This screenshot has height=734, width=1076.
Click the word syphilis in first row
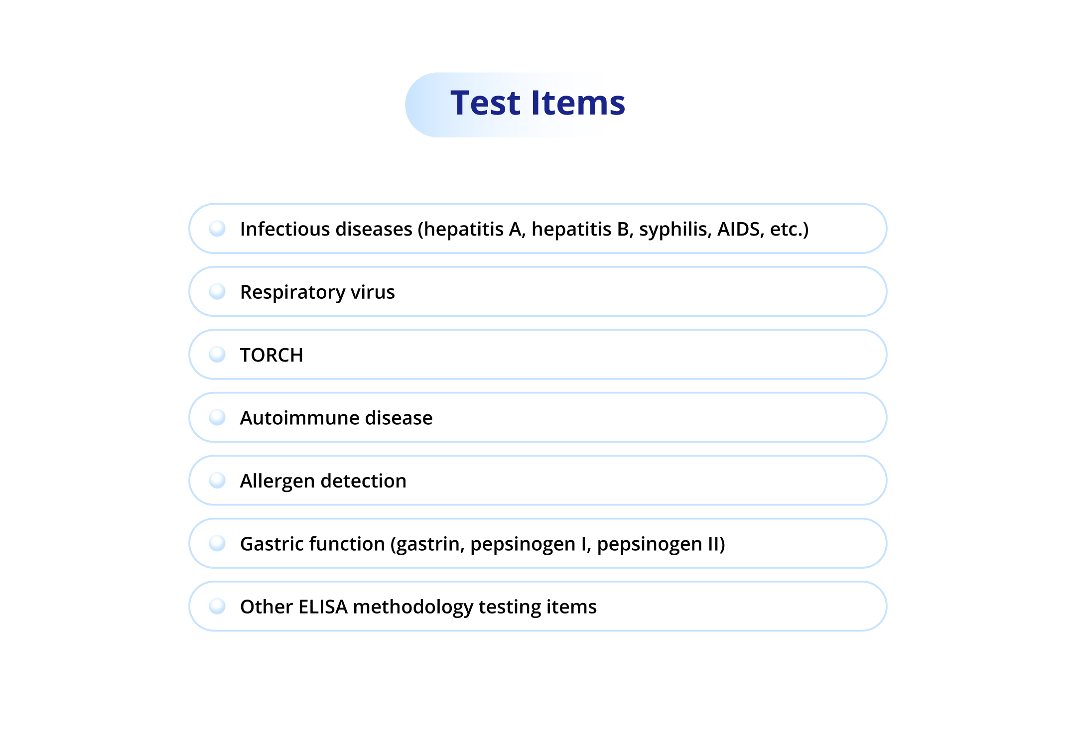(675, 229)
